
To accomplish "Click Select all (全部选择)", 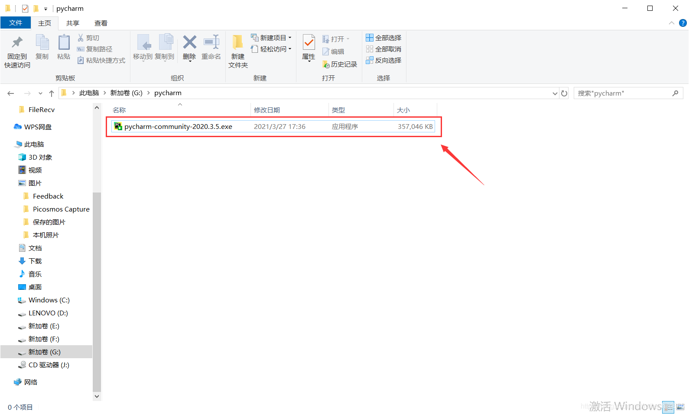I will [x=383, y=38].
